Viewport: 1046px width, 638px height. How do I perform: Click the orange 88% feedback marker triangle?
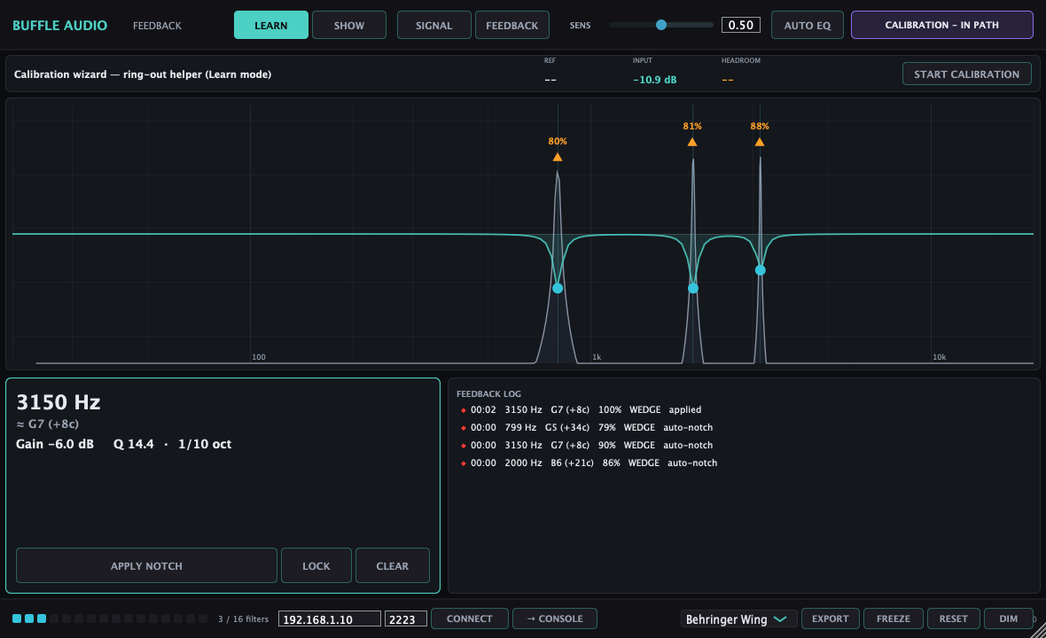[x=759, y=142]
